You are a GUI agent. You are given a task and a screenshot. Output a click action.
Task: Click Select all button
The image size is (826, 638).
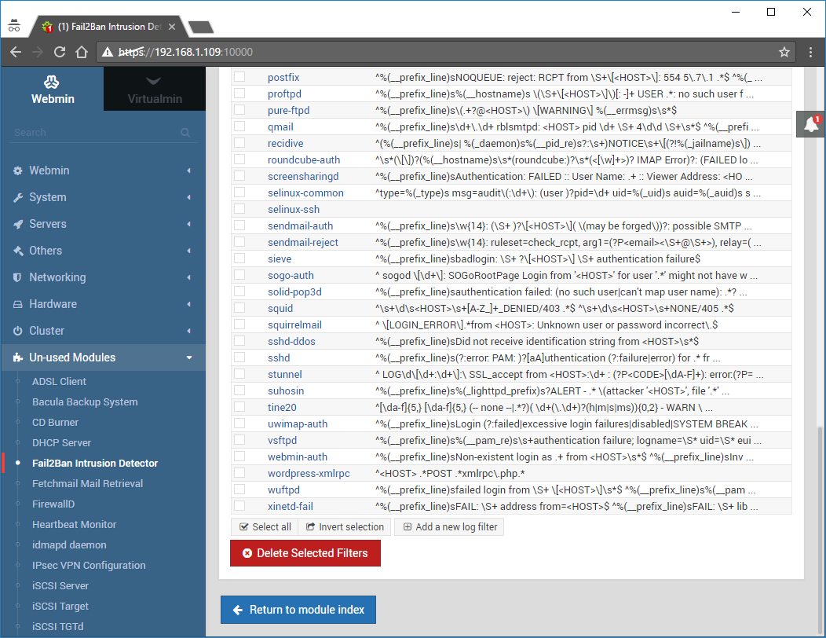tap(265, 526)
